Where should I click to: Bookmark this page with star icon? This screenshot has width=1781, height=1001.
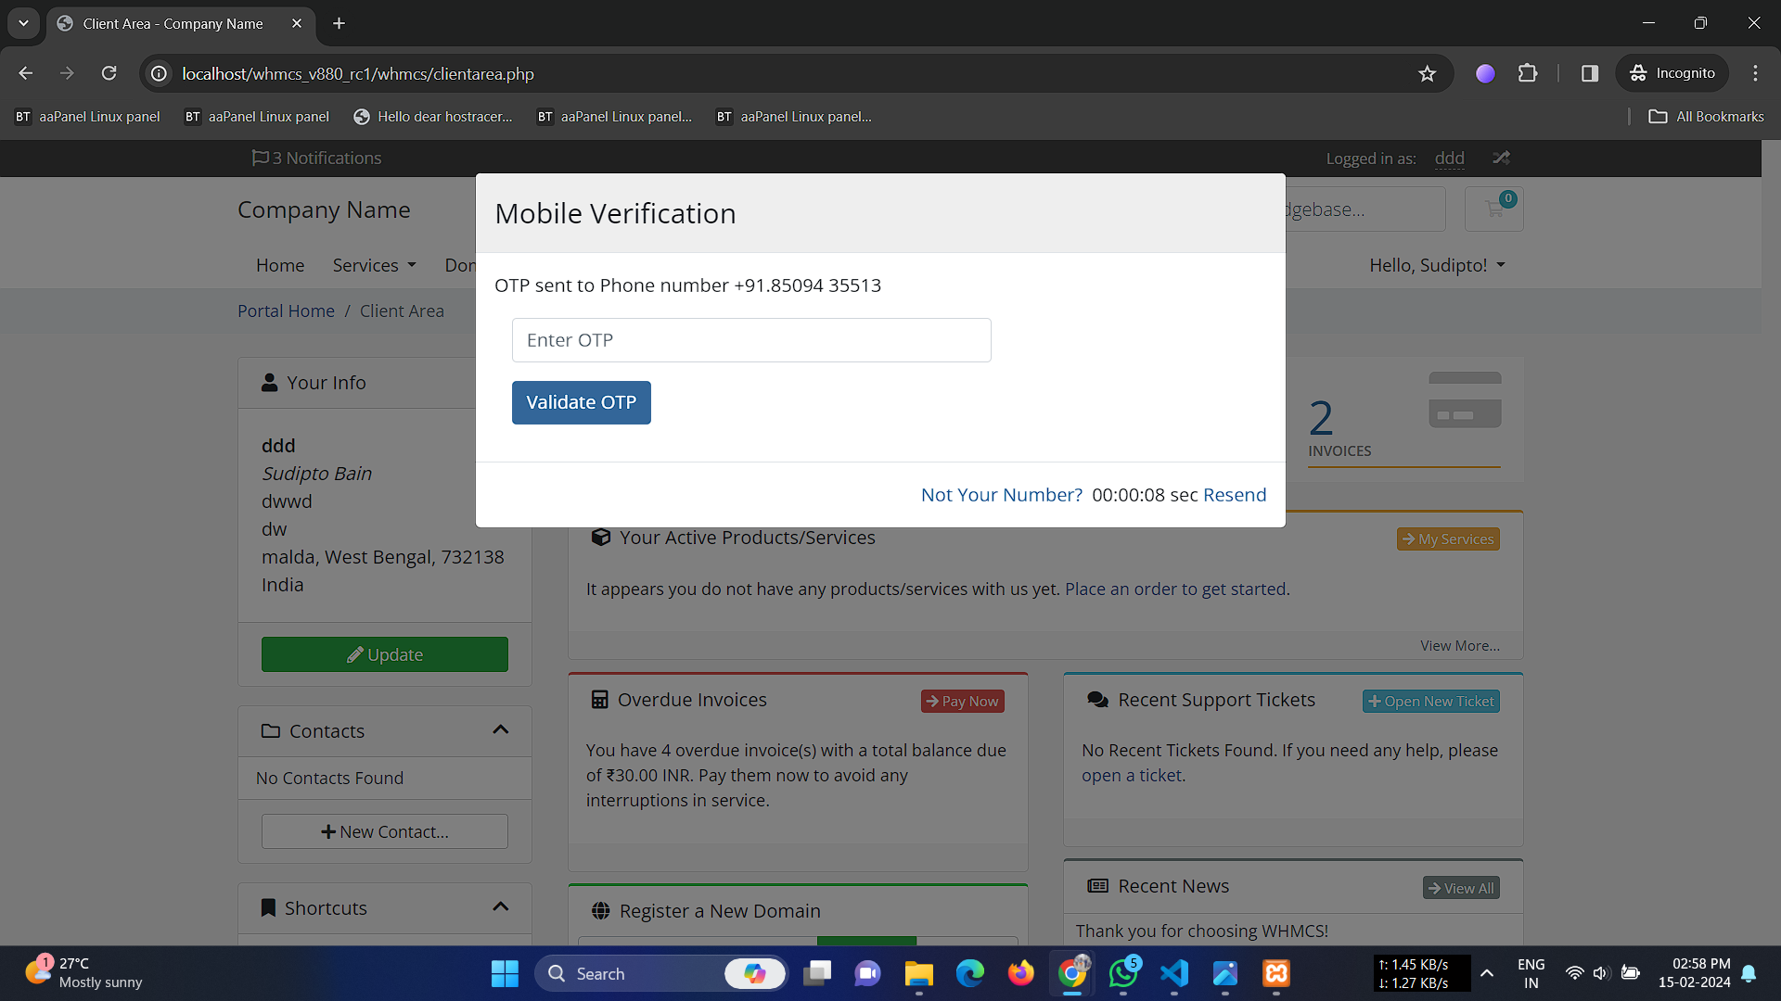1427,73
